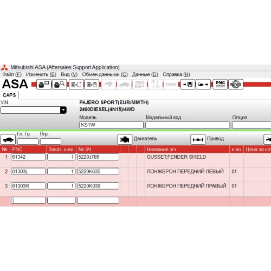
Task: Select the GUSSET,FENDER SHIELD part name
Action: 176,157
